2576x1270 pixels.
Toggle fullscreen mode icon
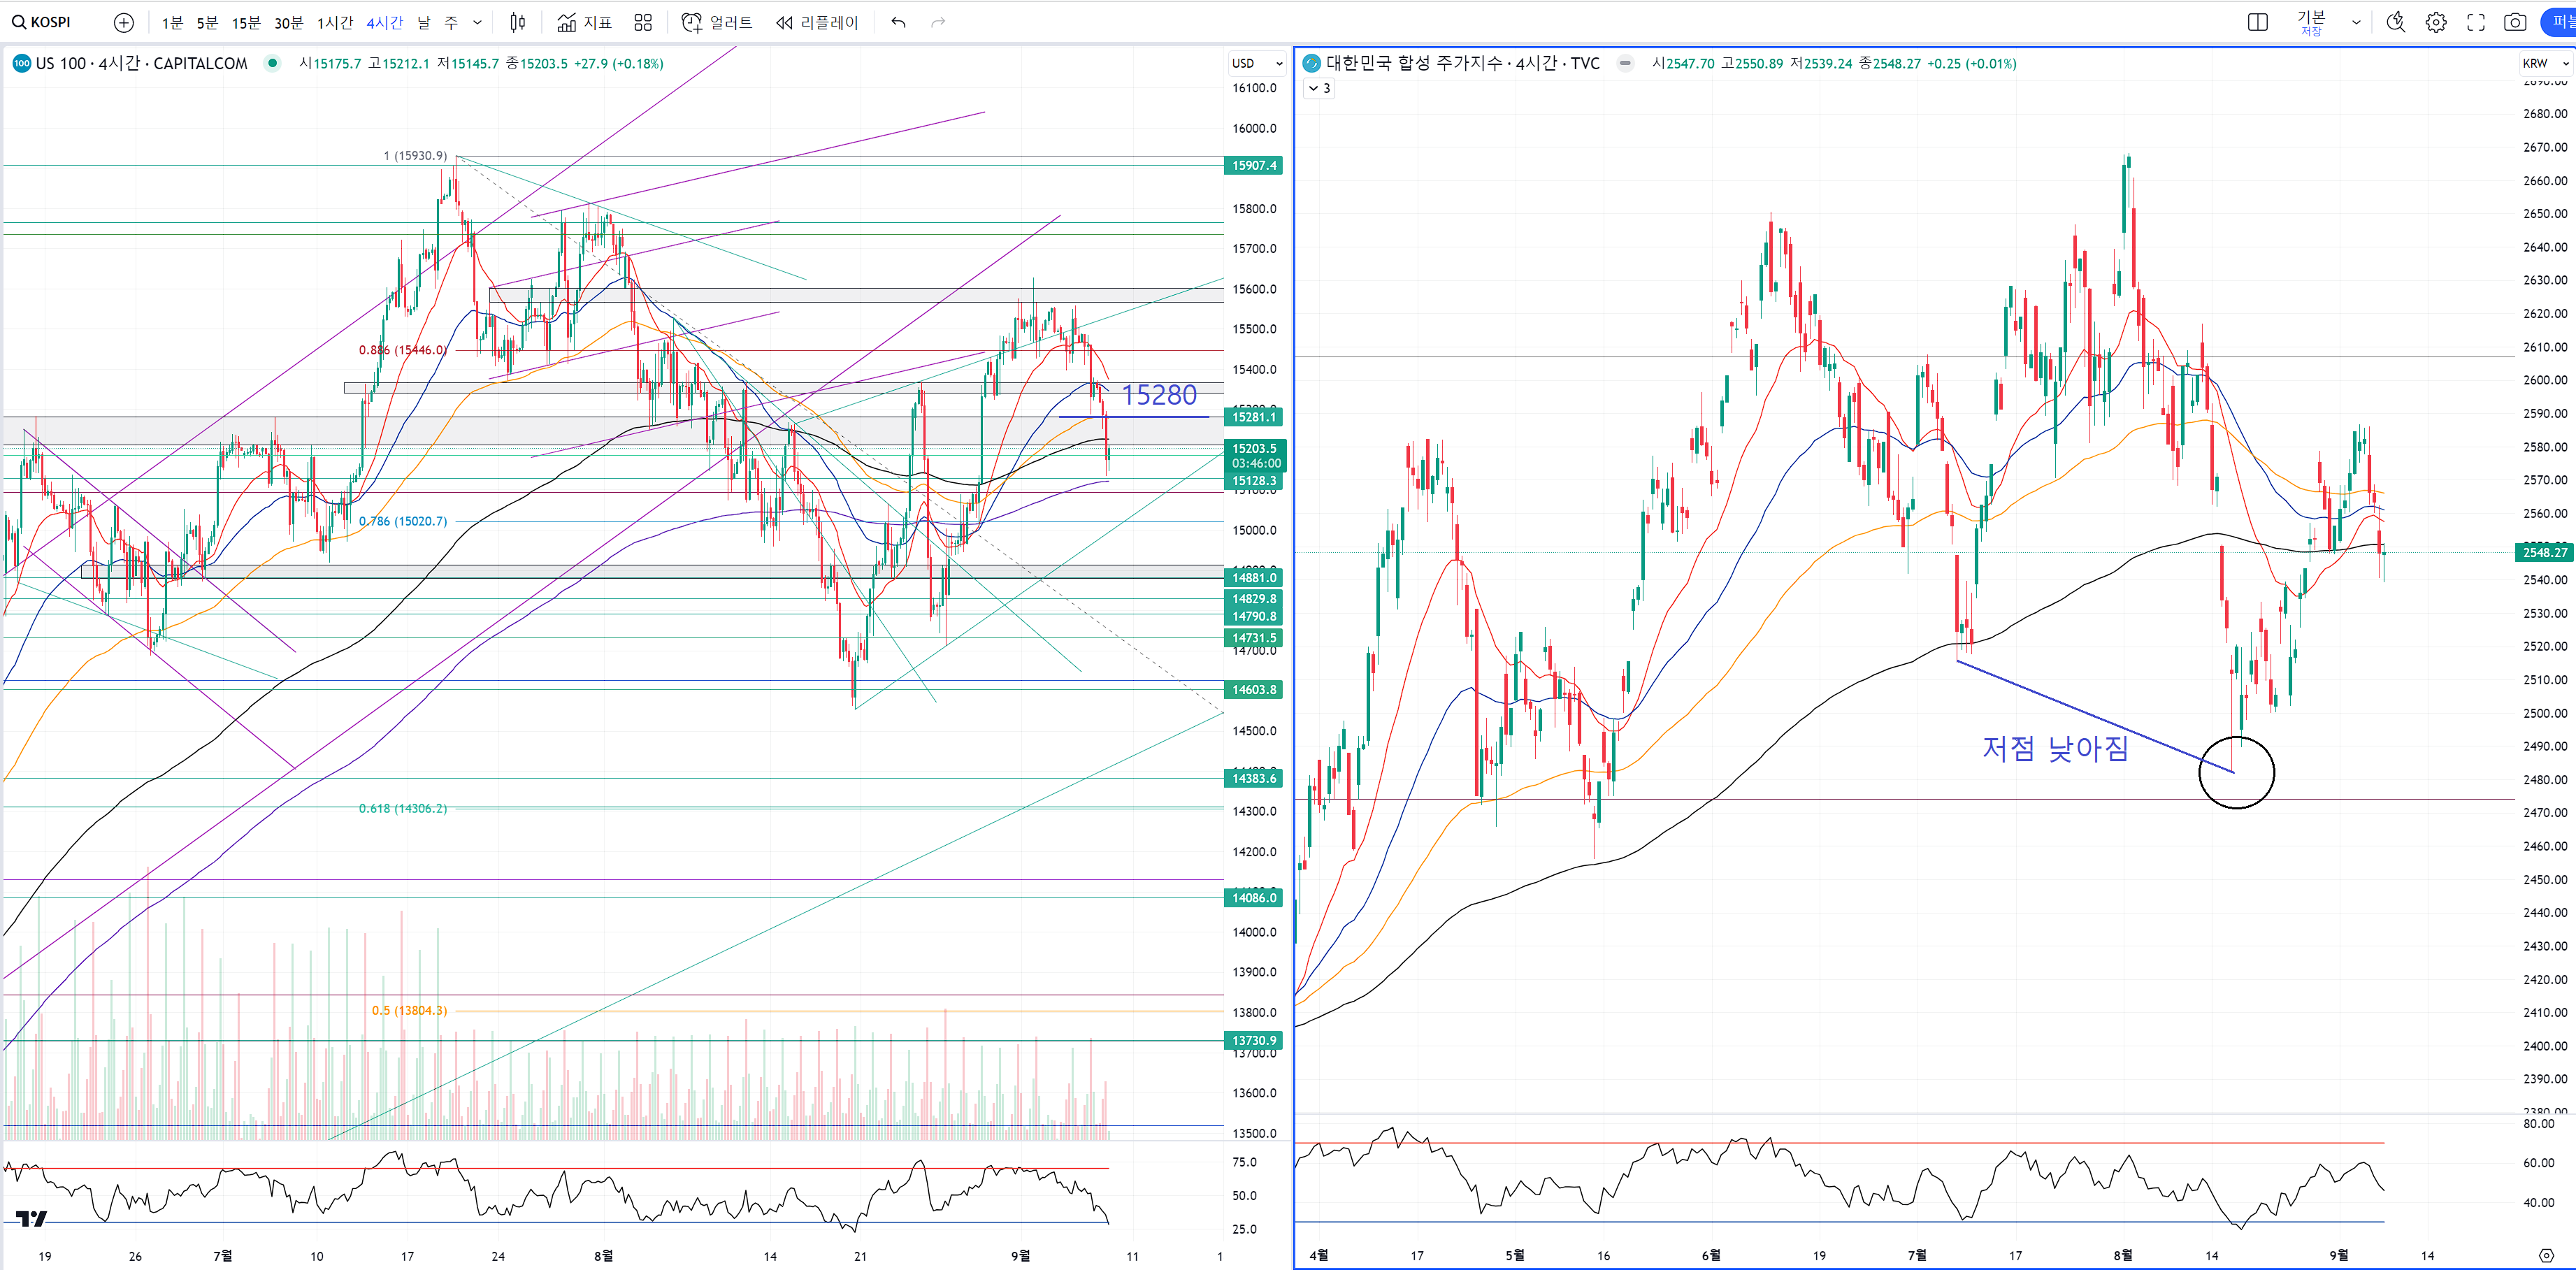(x=2475, y=22)
